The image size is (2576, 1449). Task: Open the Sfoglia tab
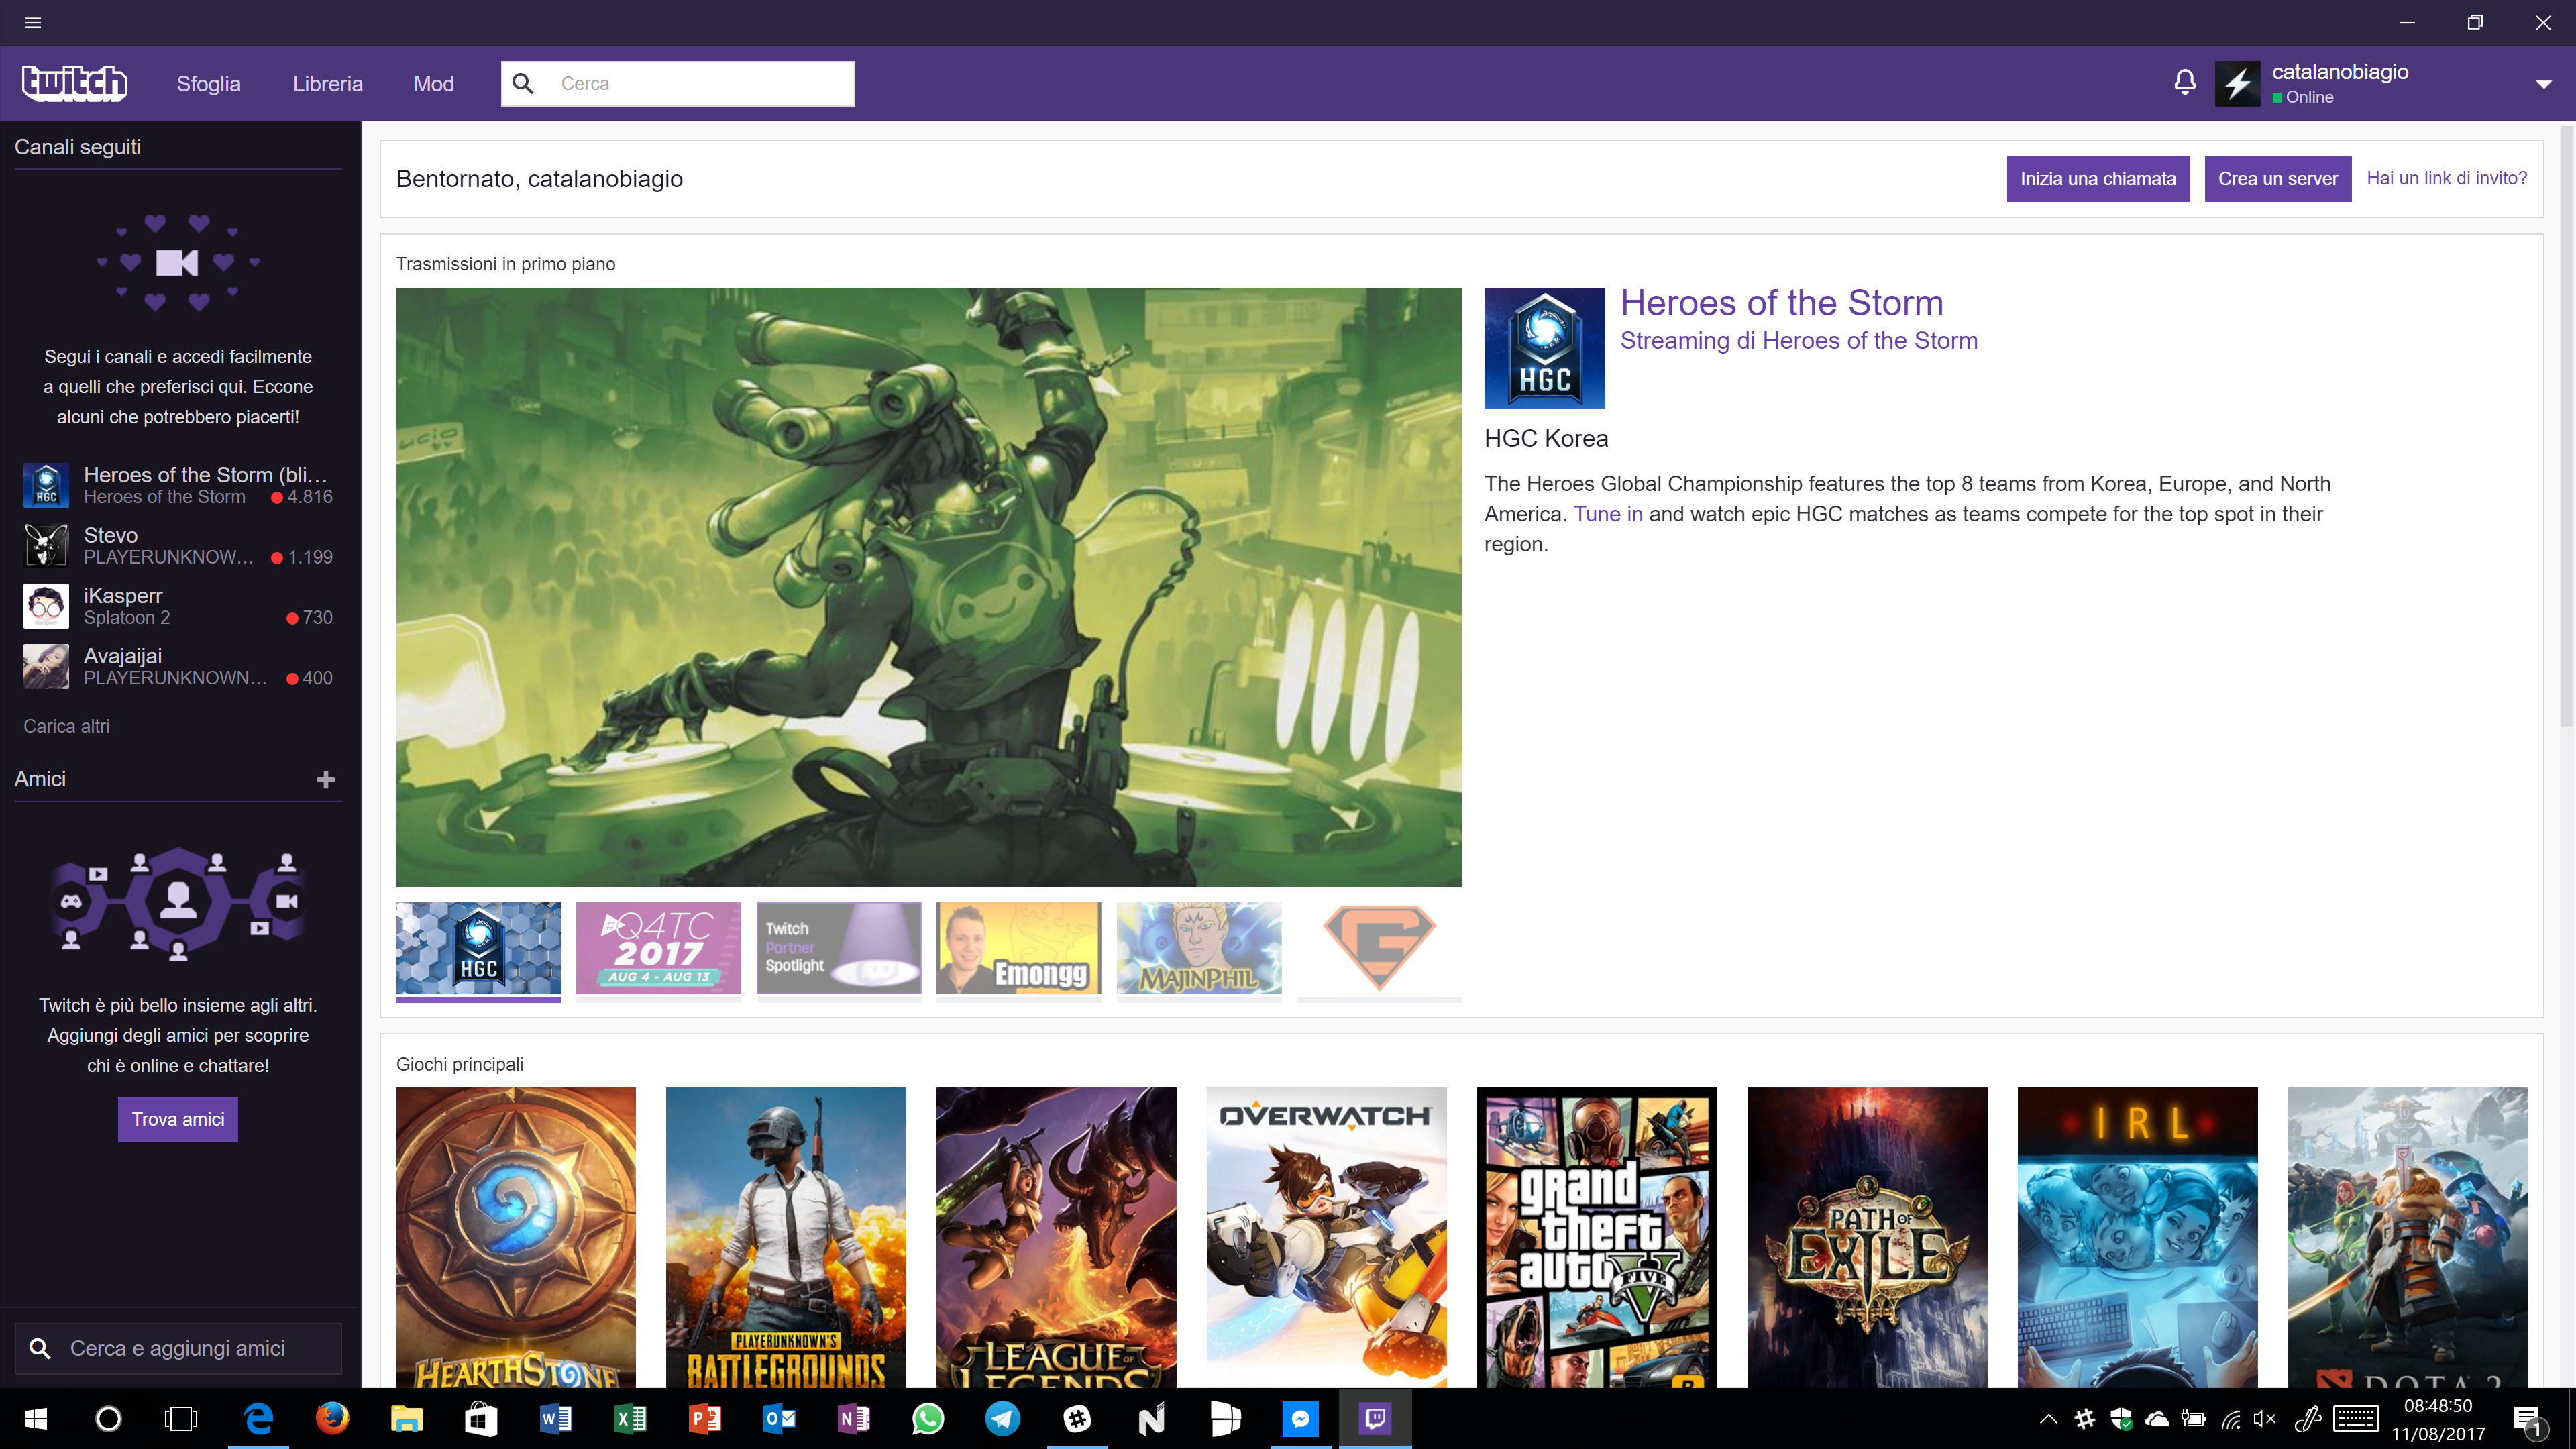208,84
